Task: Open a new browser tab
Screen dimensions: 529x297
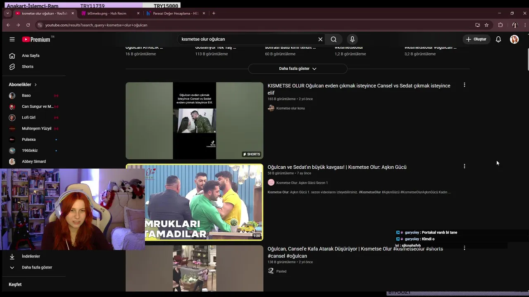Action: pyautogui.click(x=214, y=13)
